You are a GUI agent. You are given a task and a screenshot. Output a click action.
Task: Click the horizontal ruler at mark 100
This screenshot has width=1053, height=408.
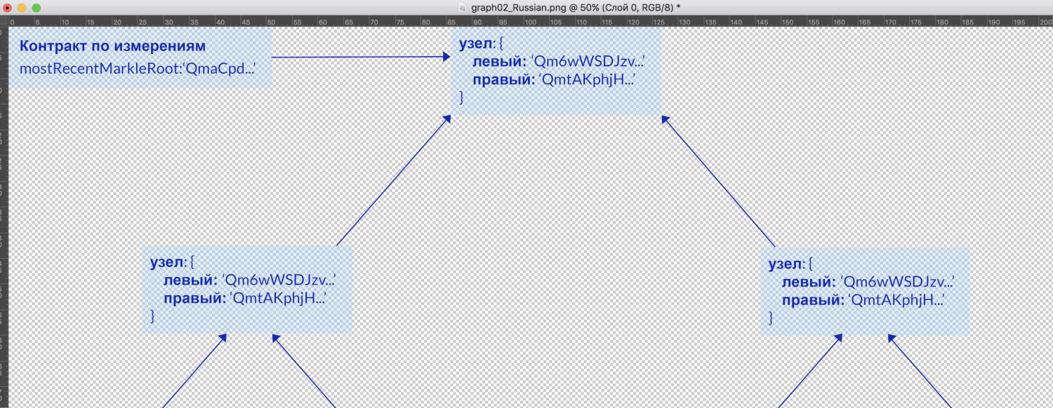[531, 21]
